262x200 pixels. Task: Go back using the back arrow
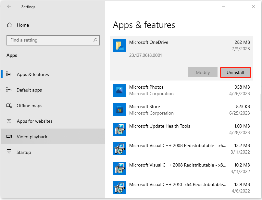9,6
